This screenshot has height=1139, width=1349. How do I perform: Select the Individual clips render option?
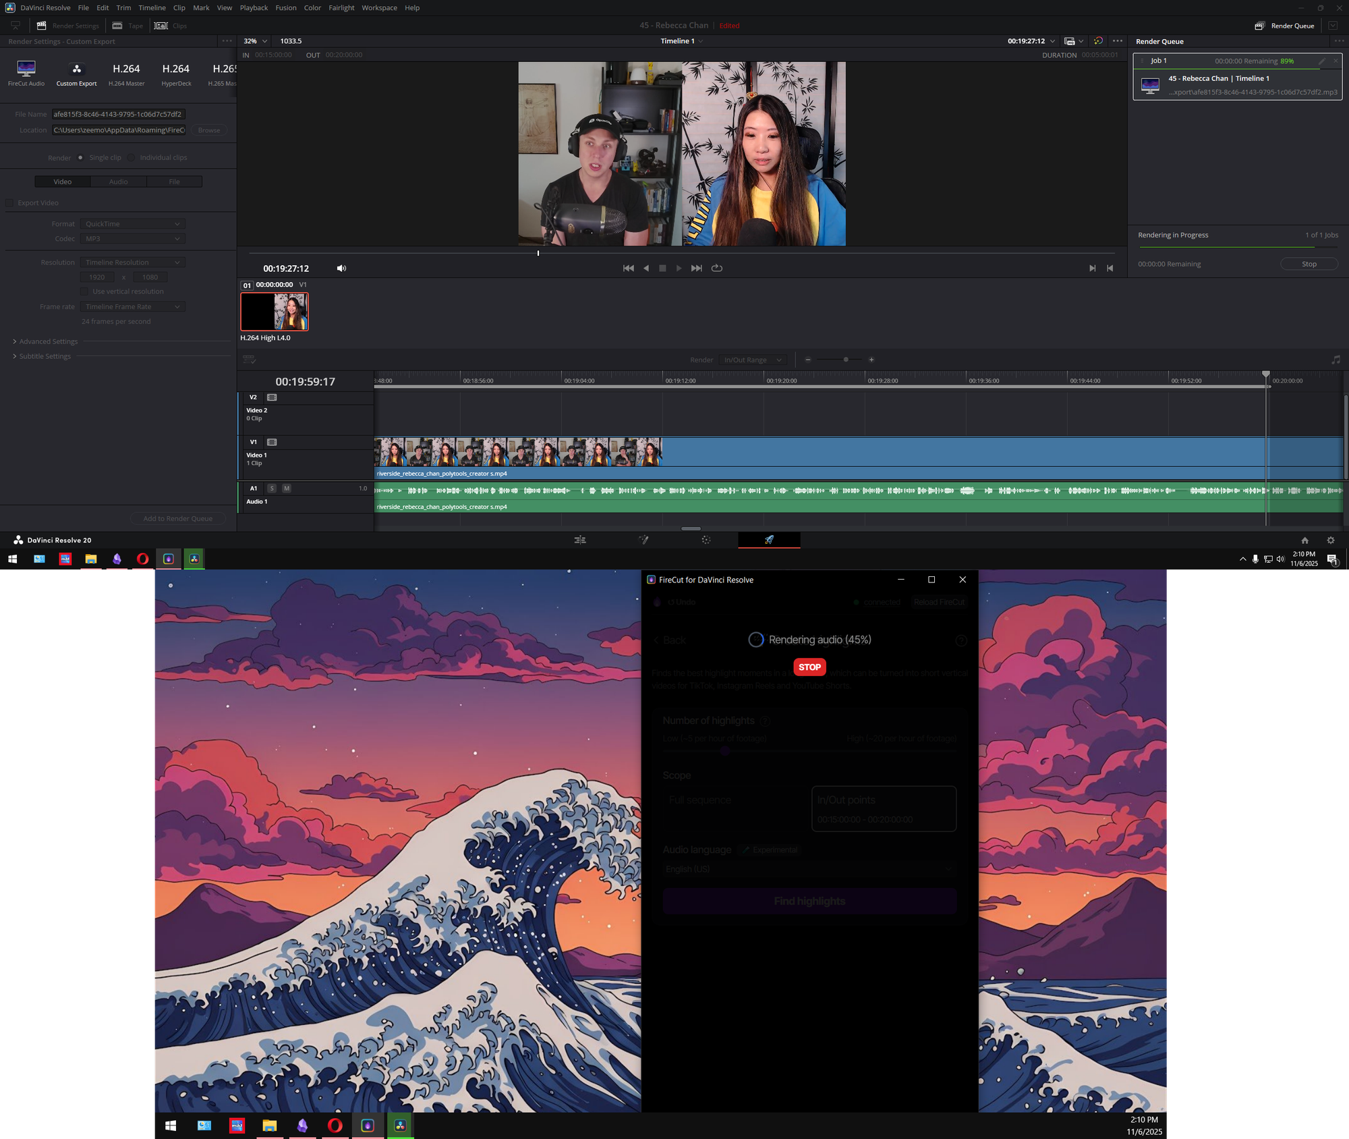tap(131, 157)
